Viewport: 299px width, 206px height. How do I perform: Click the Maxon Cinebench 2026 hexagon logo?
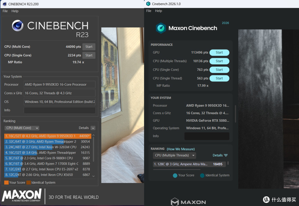click(x=161, y=28)
